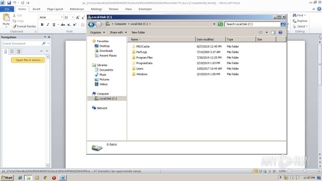Browse search results tab in Navigation pane

pyautogui.click(x=18, y=51)
